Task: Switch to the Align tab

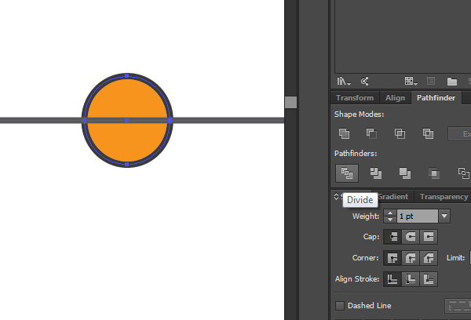Action: click(395, 98)
